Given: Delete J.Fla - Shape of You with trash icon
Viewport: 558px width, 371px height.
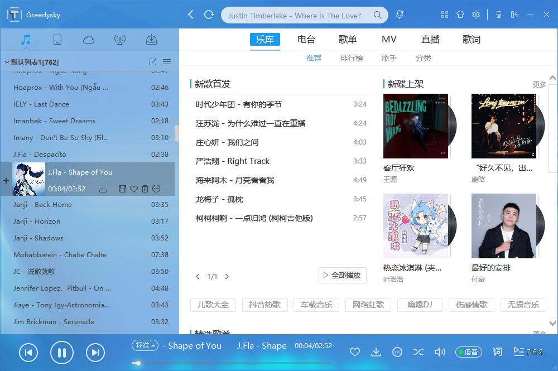Looking at the screenshot, I should tap(145, 189).
